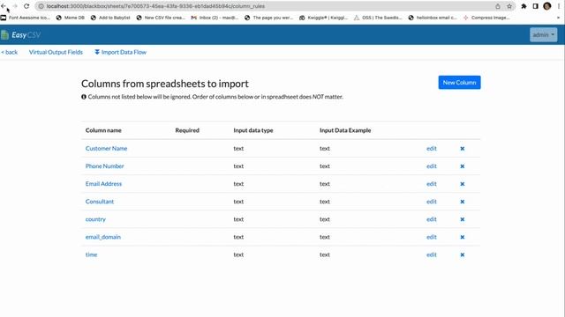Viewport: 565px width, 317px height.
Task: Open the Chrome profile avatar
Action: (x=547, y=6)
